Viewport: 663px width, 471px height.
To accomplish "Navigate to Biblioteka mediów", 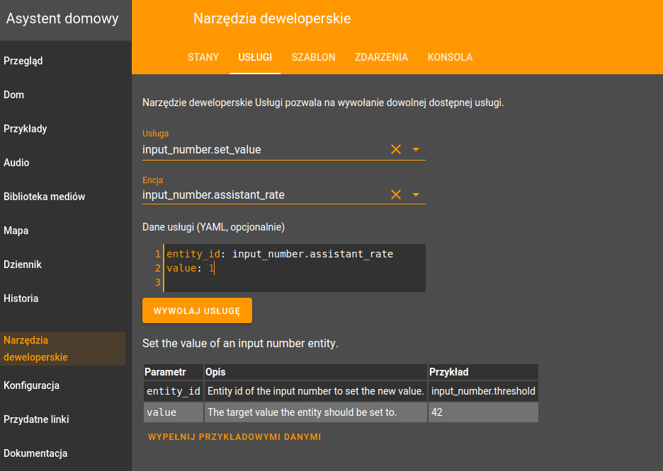I will click(x=45, y=197).
